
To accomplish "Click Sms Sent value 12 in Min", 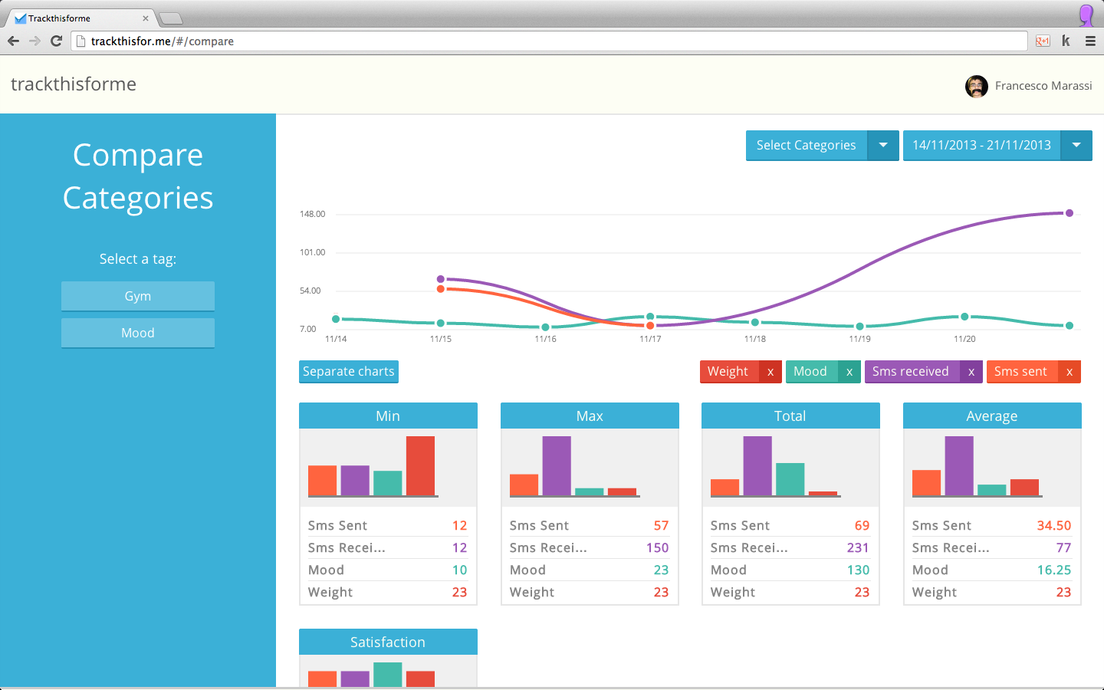I will tap(459, 525).
